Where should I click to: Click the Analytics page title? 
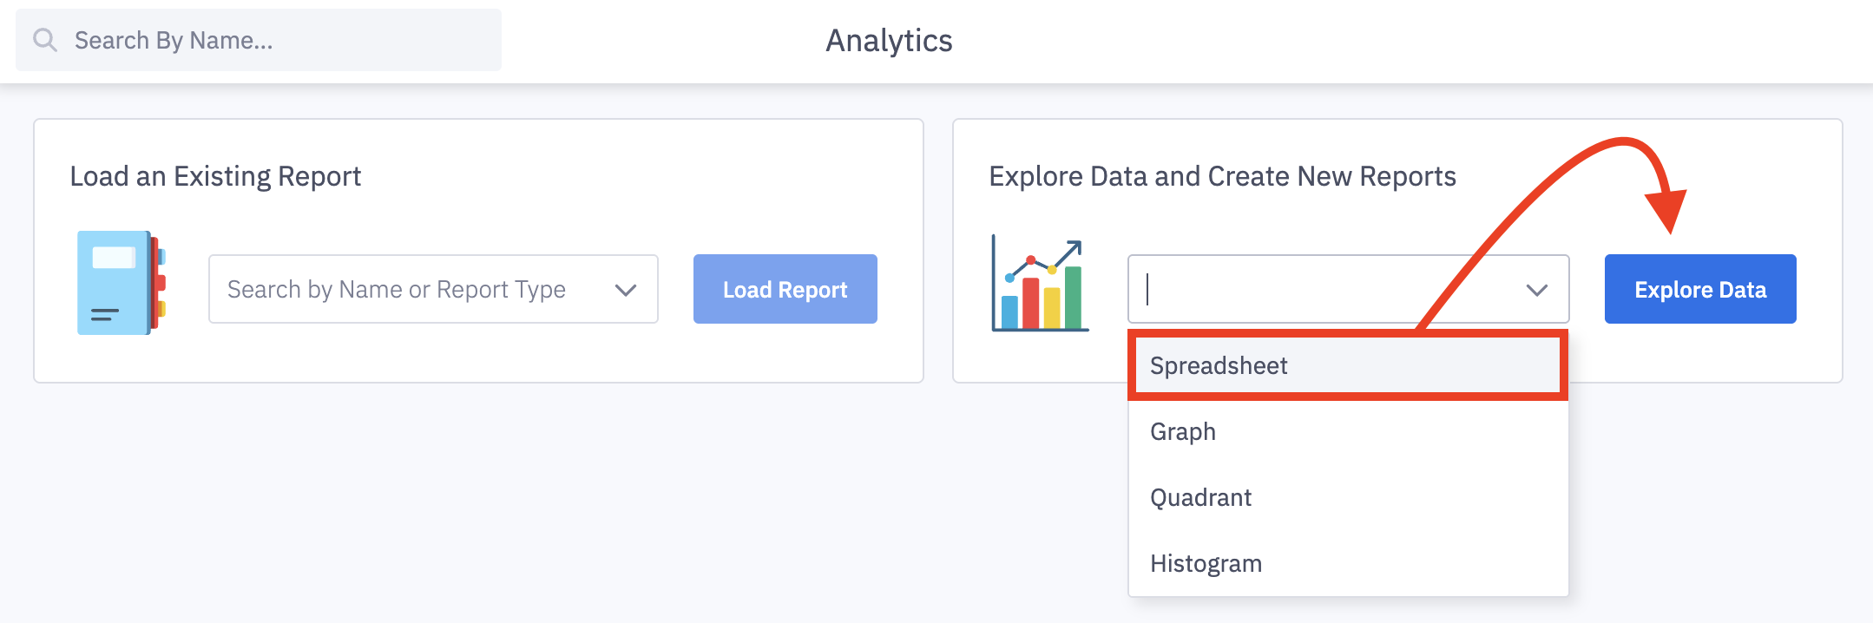point(889,41)
